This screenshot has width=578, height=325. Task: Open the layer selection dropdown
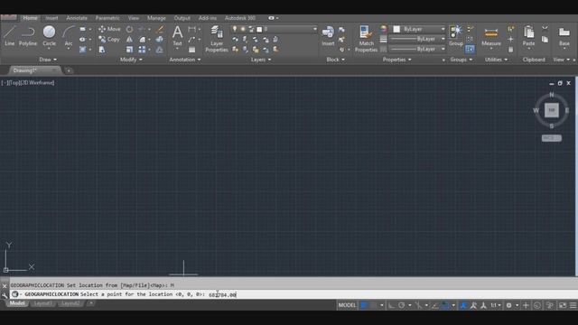coord(274,29)
